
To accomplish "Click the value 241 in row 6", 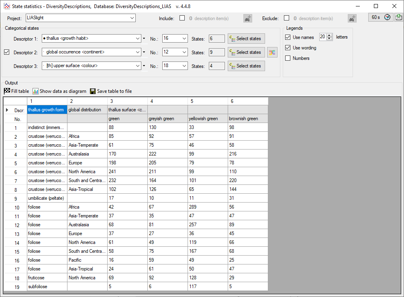I will pos(128,172).
